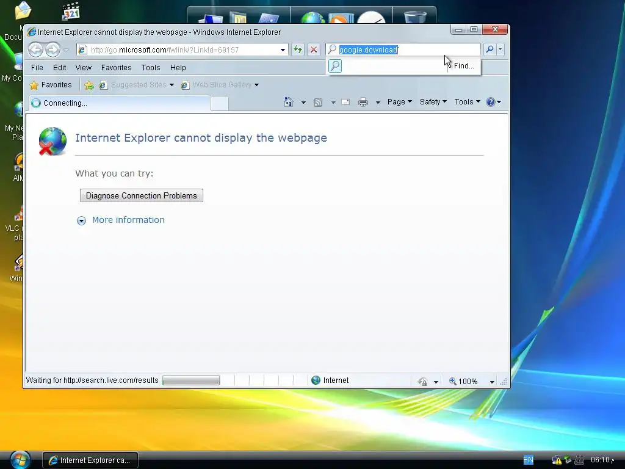This screenshot has width=625, height=469.
Task: Click the taskbar clock 06:10
Action: (x=602, y=460)
